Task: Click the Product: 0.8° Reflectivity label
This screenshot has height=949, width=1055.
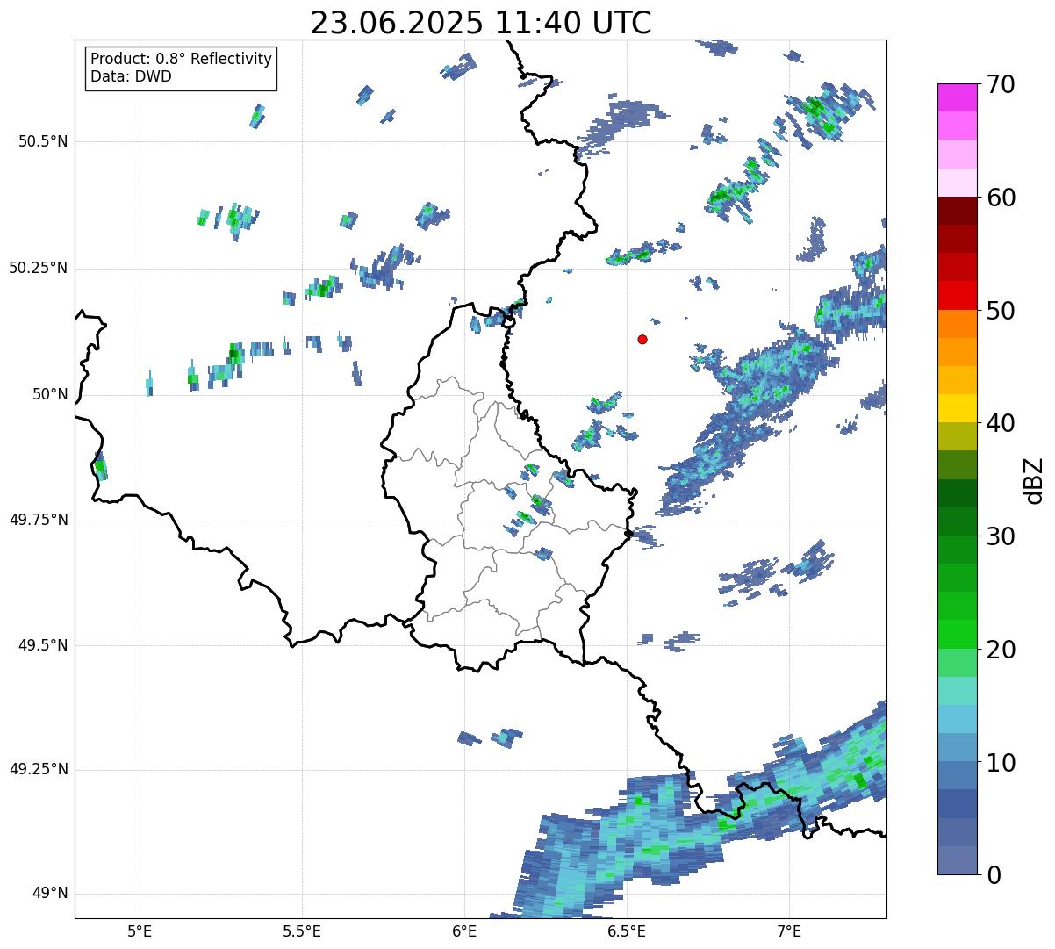Action: [182, 59]
